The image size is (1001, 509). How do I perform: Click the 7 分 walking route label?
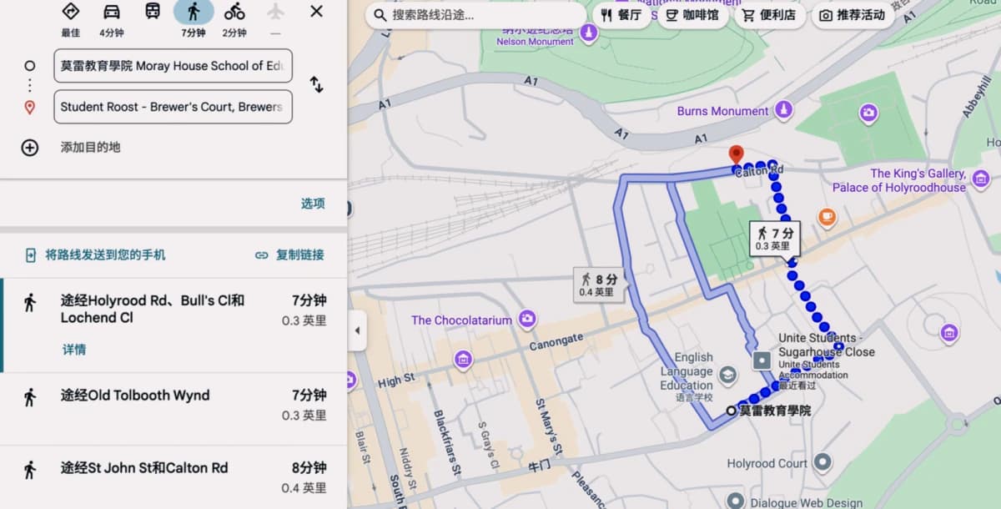(775, 238)
